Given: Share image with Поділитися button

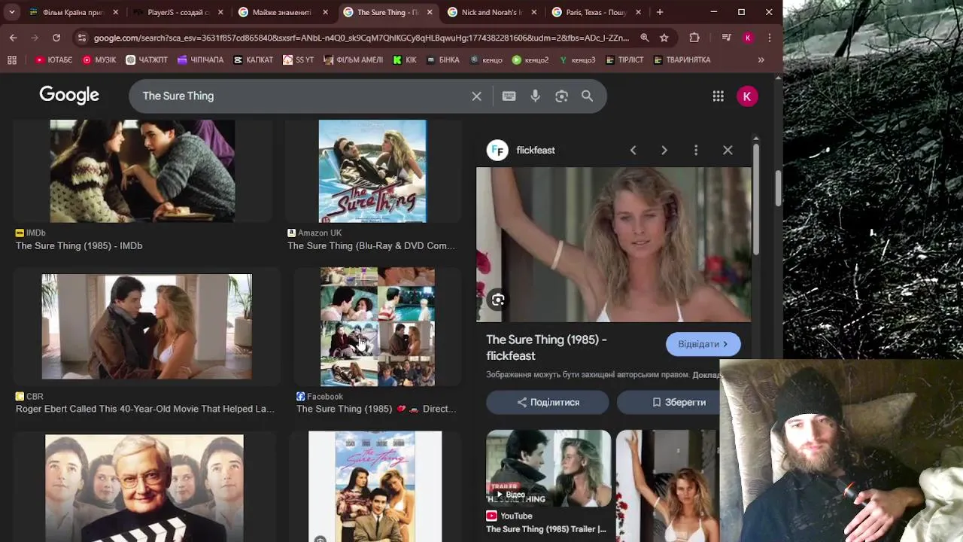Looking at the screenshot, I should 548,402.
